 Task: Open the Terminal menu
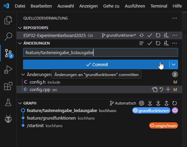coord(159,6)
